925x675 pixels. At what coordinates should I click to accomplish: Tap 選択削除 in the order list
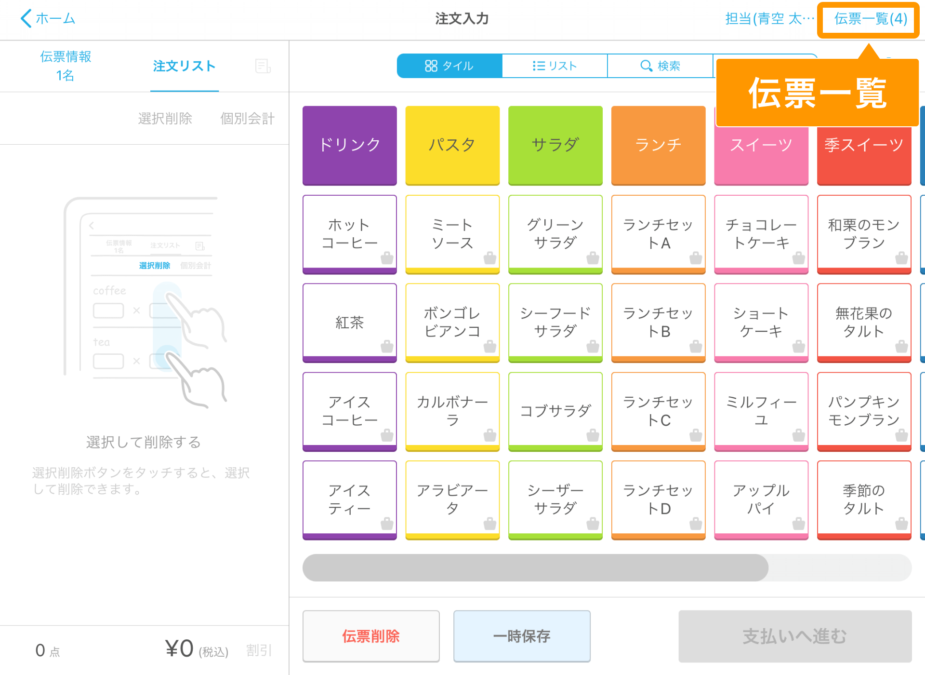[165, 118]
